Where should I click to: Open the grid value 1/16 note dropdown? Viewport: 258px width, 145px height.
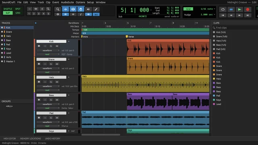tap(208, 9)
